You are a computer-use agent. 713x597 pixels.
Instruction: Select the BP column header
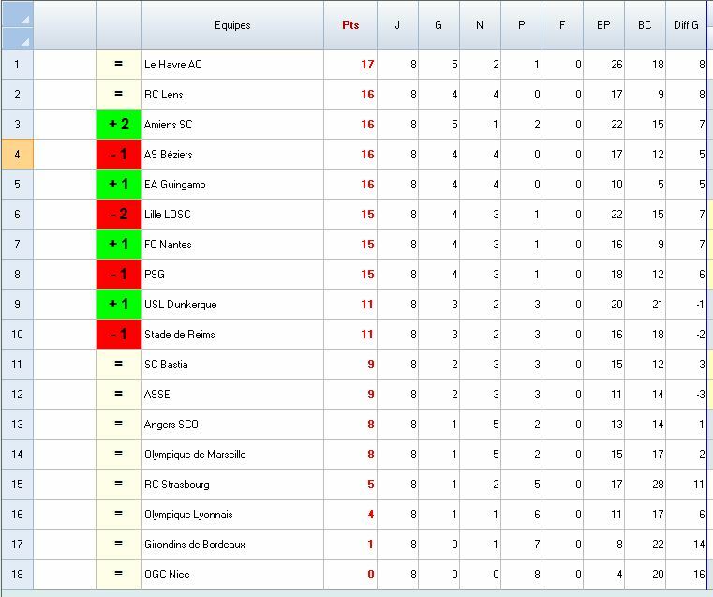tap(604, 25)
